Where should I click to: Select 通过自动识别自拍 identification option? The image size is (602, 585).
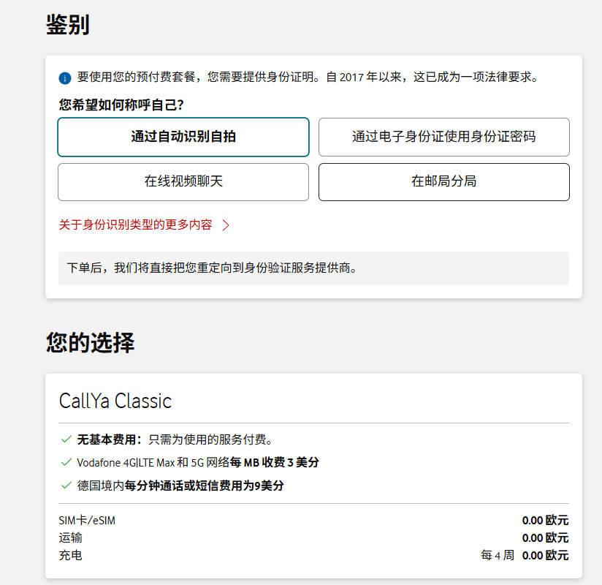[183, 137]
